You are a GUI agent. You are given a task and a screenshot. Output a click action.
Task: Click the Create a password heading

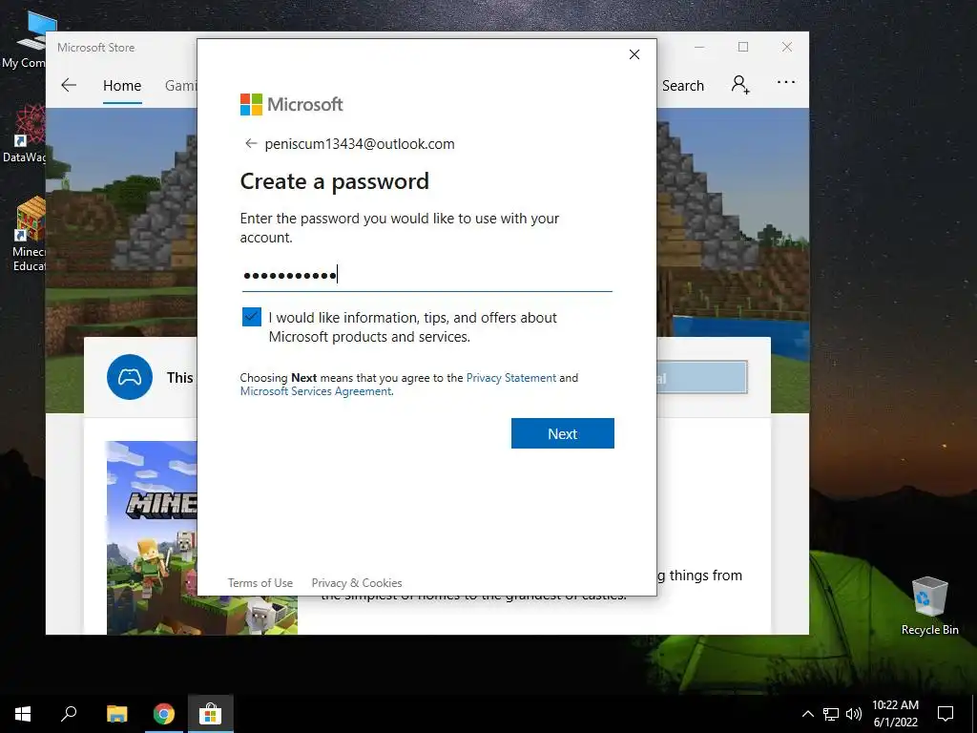point(335,181)
